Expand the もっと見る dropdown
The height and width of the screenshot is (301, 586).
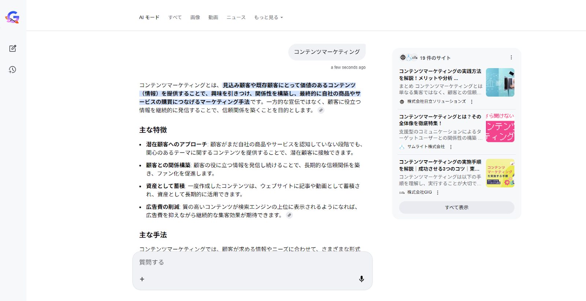coord(268,17)
